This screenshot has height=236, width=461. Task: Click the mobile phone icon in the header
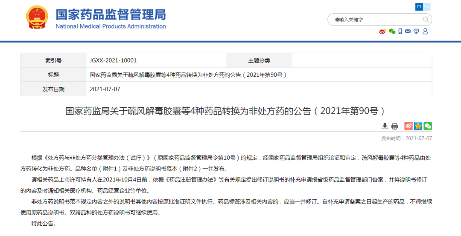click(x=400, y=32)
